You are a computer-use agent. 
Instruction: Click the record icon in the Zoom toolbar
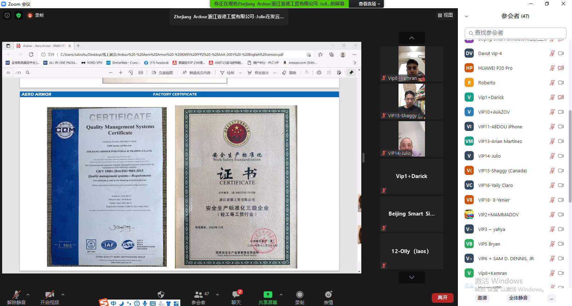click(300, 295)
